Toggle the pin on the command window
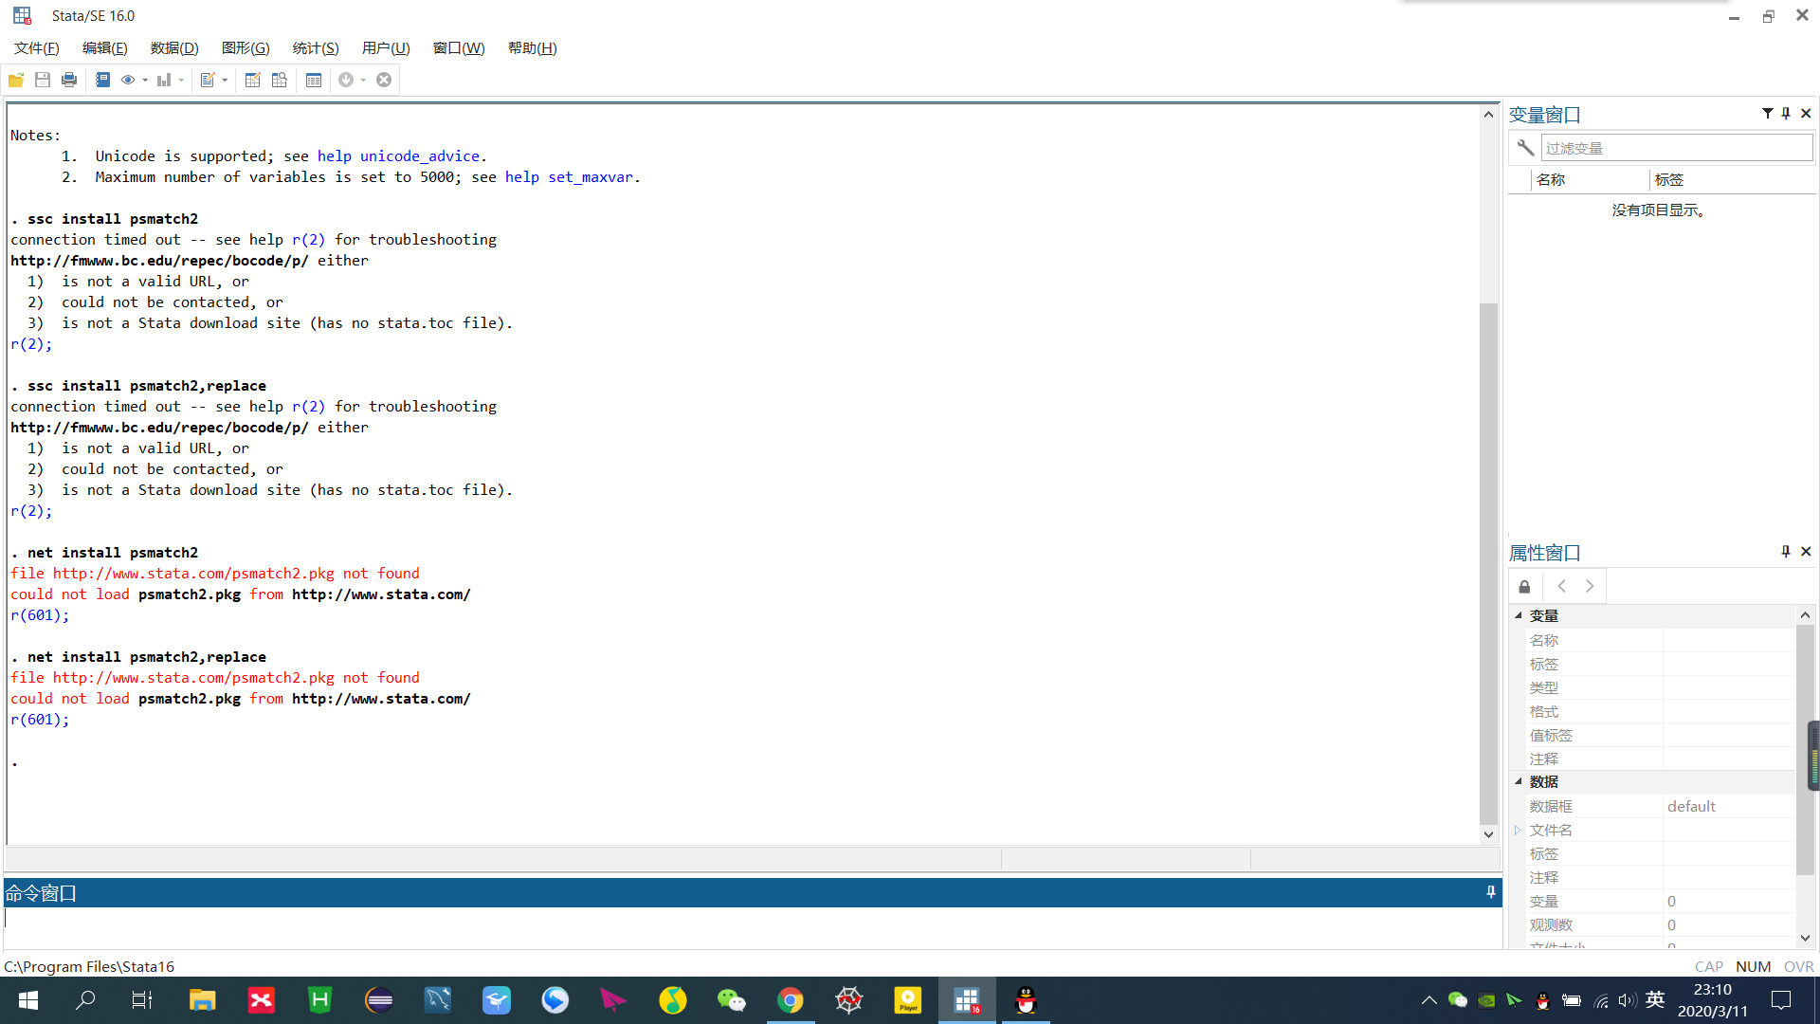The image size is (1820, 1024). [1490, 892]
